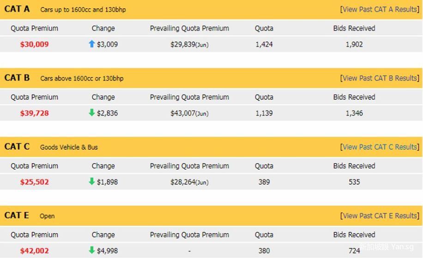Open View Past CAT B Results link

(380, 78)
